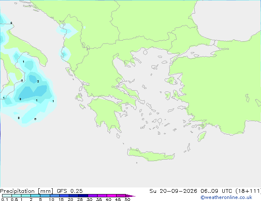Click the 50 mm purple legend arrow
This screenshot has height=201, width=261.
pyautogui.click(x=130, y=196)
